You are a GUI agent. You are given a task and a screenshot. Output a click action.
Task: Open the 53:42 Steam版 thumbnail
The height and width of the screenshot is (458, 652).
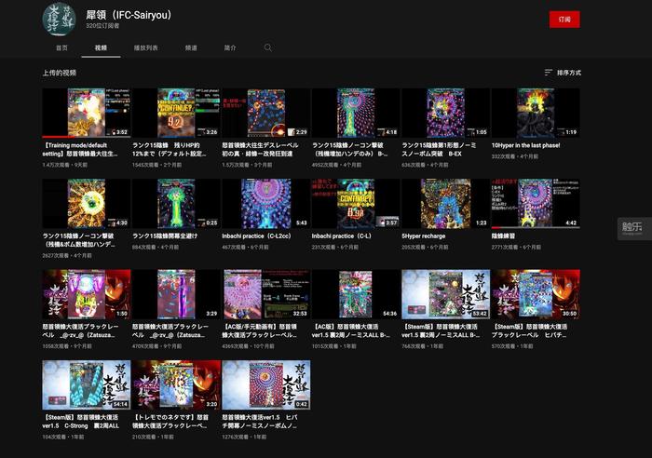pyautogui.click(x=446, y=294)
